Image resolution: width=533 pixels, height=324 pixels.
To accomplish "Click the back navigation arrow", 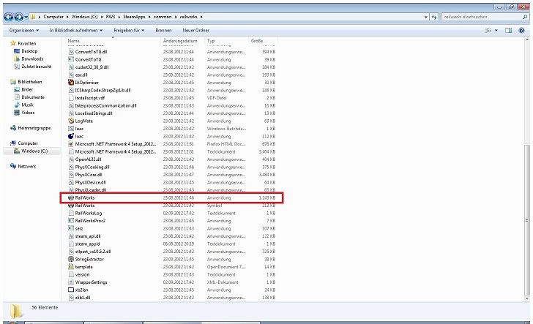I will click(8, 16).
